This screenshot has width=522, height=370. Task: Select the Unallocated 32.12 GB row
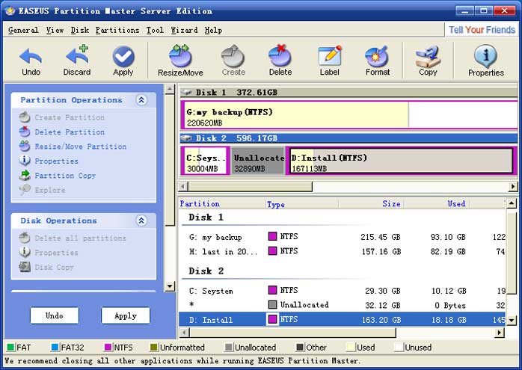pyautogui.click(x=343, y=305)
